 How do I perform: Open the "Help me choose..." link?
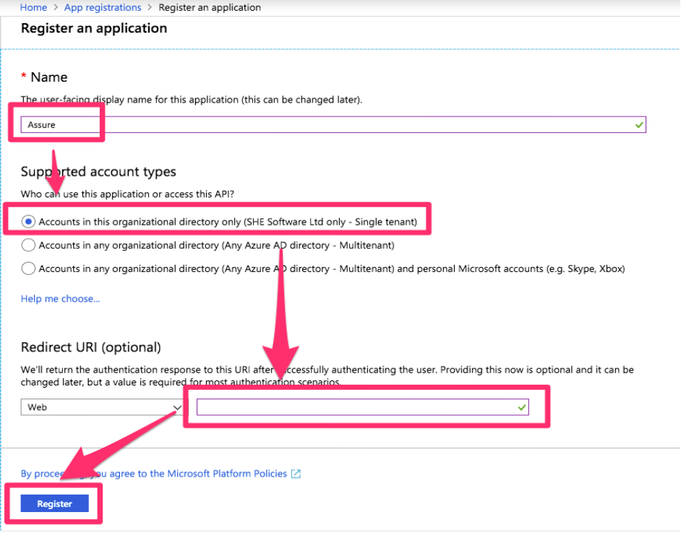pyautogui.click(x=60, y=298)
